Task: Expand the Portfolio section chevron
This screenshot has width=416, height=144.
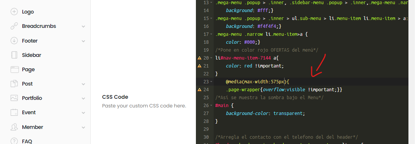Action: click(84, 98)
